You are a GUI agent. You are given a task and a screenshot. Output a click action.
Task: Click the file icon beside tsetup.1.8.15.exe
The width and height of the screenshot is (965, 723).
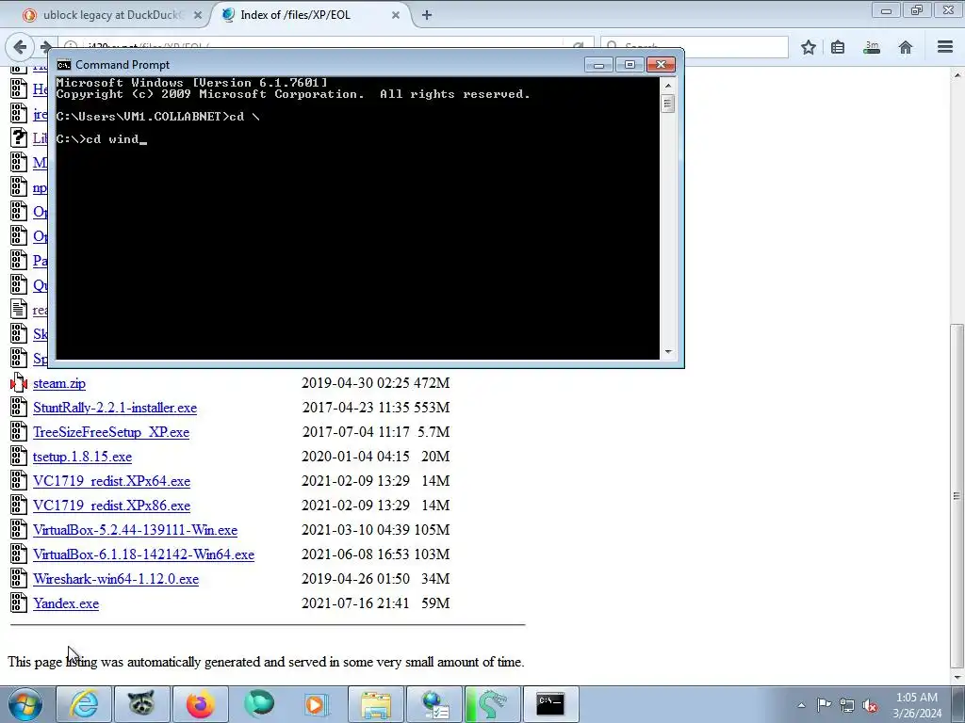coord(19,457)
